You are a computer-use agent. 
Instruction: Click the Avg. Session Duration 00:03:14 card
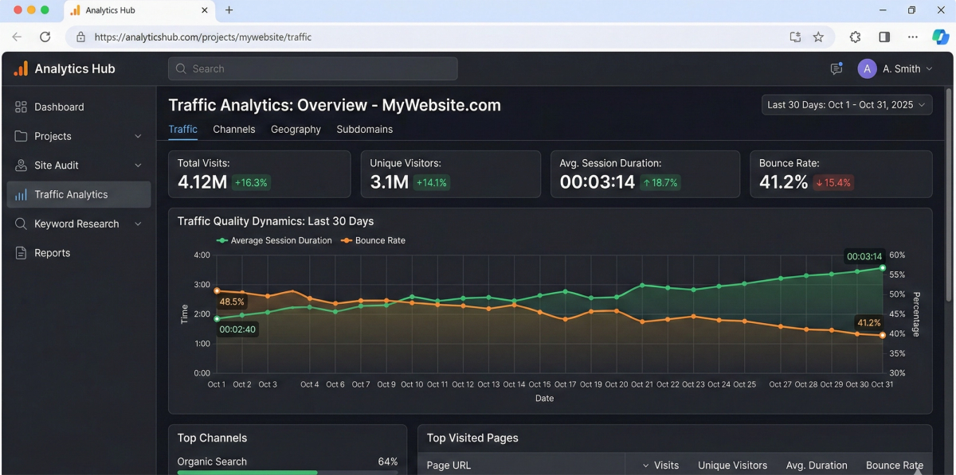pos(646,174)
